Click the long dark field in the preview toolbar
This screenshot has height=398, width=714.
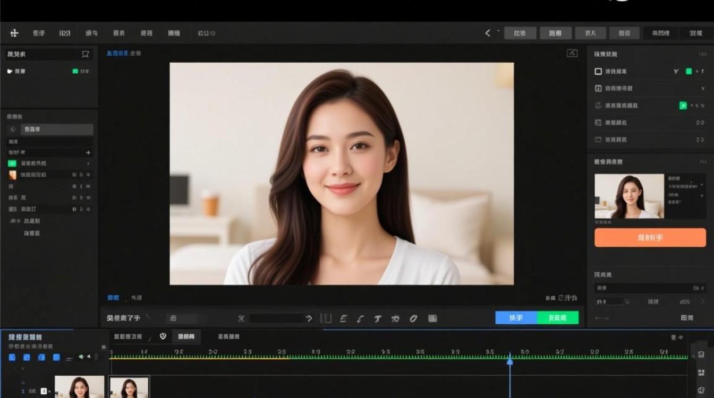(x=276, y=318)
